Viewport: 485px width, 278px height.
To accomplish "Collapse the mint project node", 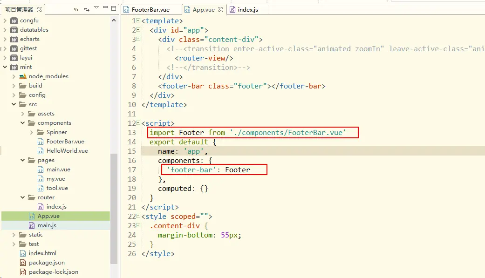I will 5,67.
